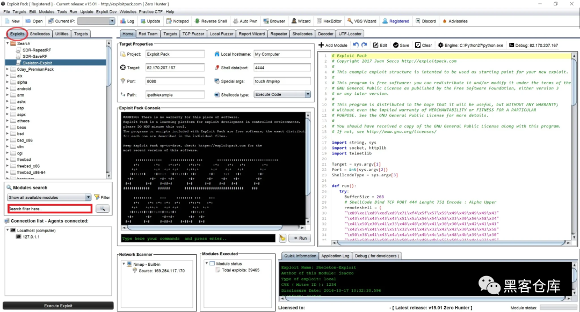This screenshot has height=312, width=580.
Task: Open the File menu
Action: coord(6,12)
